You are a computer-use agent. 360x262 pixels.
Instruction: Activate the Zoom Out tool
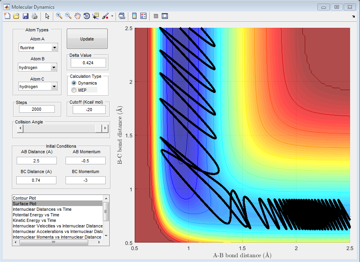coord(68,16)
